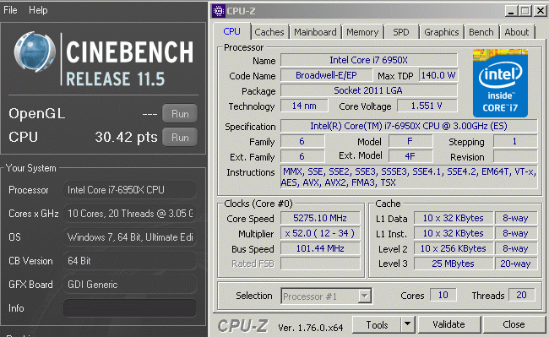Go to the Bench tab

coord(481,32)
